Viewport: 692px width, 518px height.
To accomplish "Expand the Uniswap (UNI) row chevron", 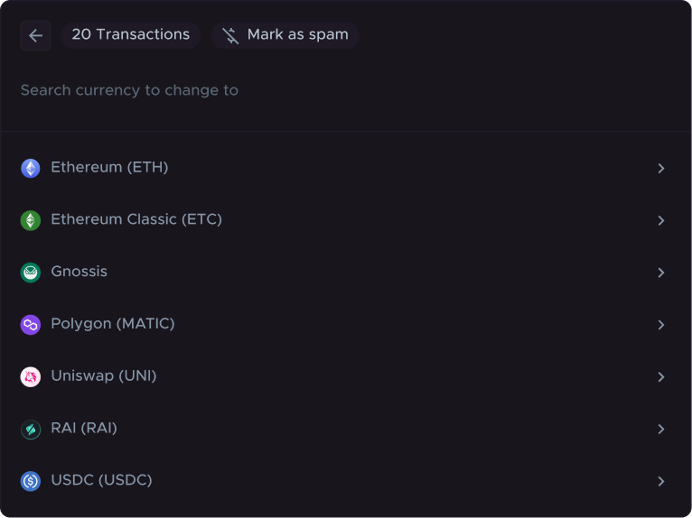I will tap(661, 377).
